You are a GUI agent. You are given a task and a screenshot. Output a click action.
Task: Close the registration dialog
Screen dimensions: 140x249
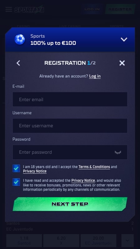(122, 63)
